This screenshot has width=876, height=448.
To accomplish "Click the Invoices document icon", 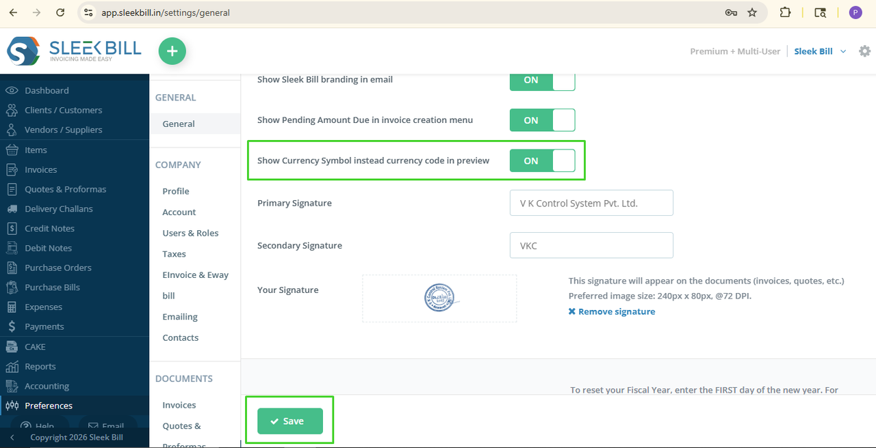I will click(x=12, y=169).
